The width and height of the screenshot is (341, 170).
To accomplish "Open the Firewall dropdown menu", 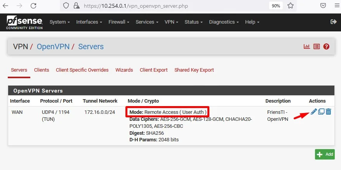I will [119, 22].
